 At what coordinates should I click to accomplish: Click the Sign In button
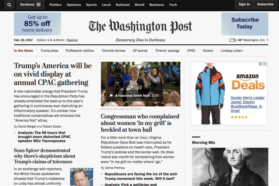[x=244, y=4]
